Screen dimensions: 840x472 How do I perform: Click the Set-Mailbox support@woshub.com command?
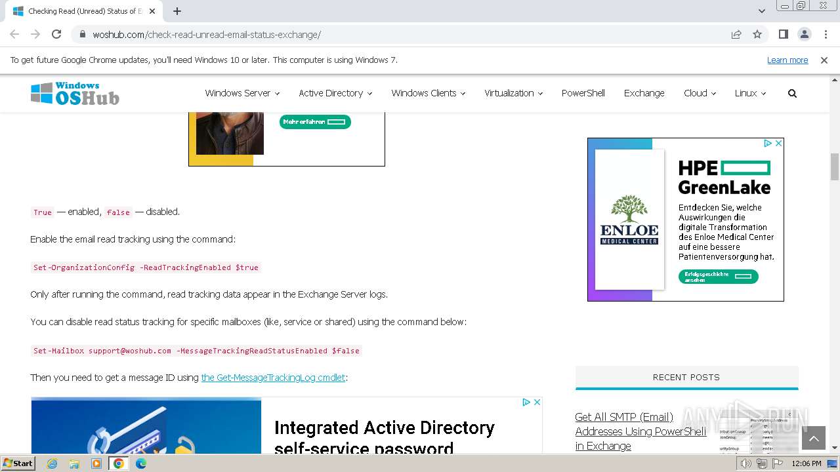coord(196,351)
